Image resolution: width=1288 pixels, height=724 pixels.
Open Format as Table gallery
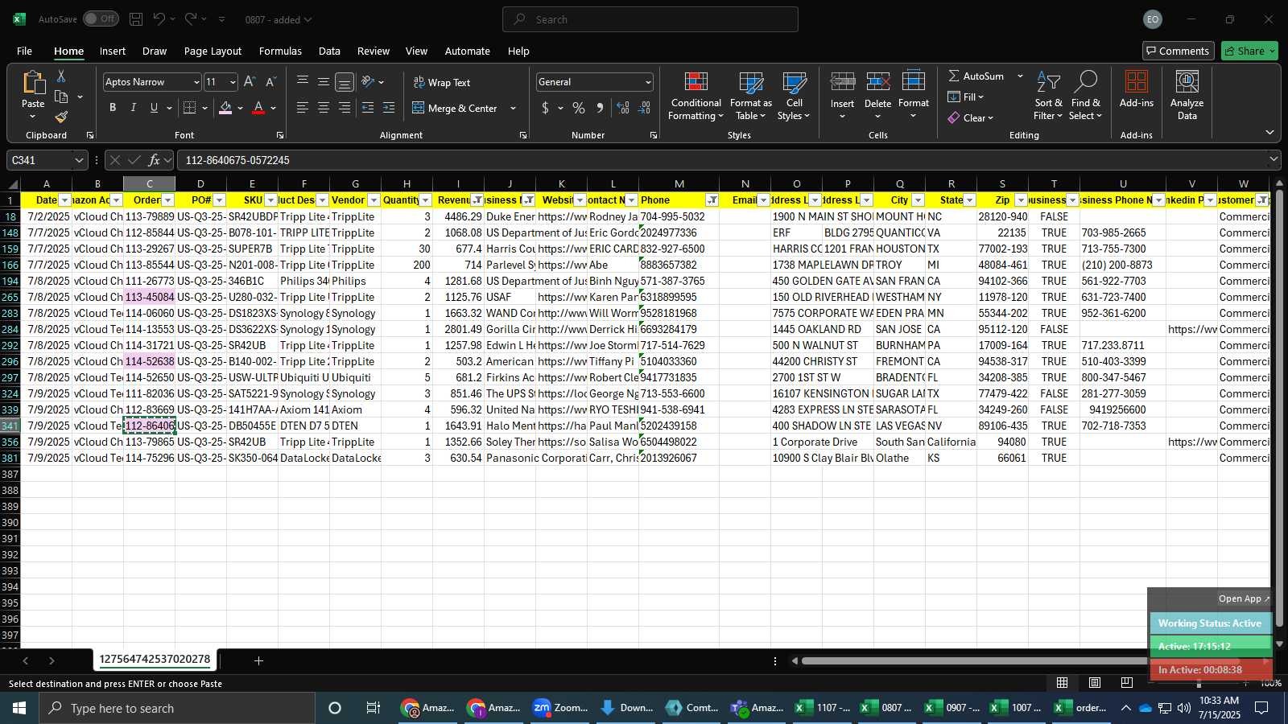point(750,96)
